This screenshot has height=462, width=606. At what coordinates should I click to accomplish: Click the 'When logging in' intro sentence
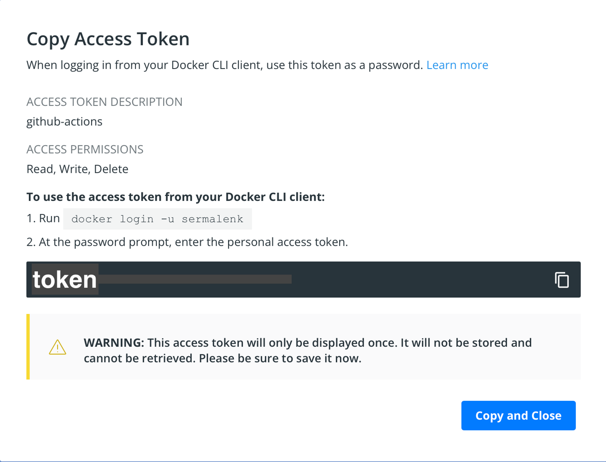pos(224,65)
